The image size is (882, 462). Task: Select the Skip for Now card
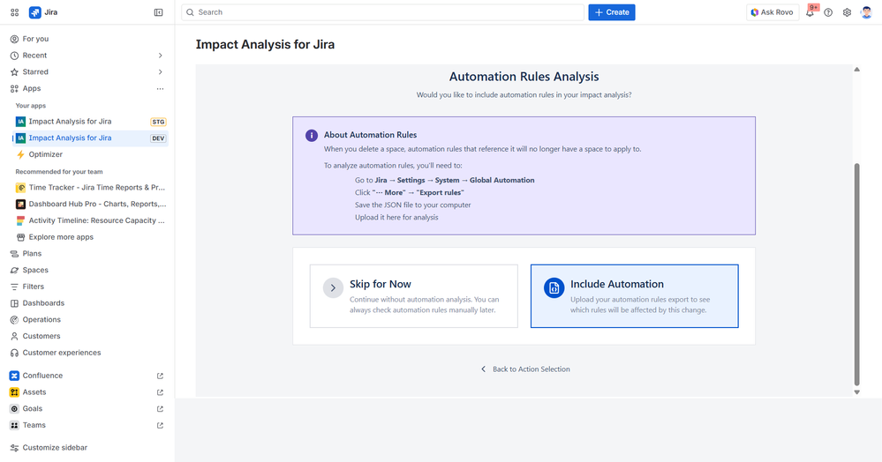point(414,296)
